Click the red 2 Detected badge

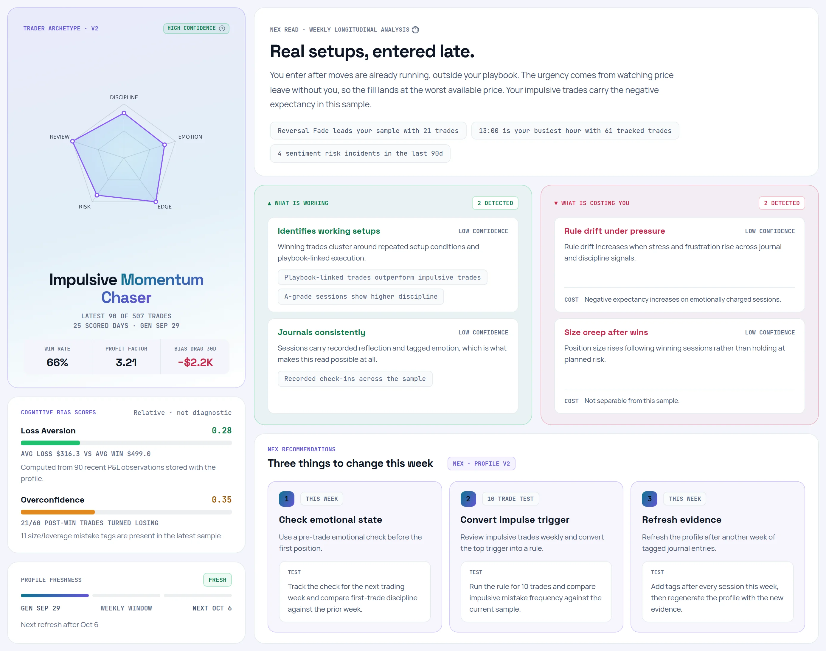pos(781,203)
